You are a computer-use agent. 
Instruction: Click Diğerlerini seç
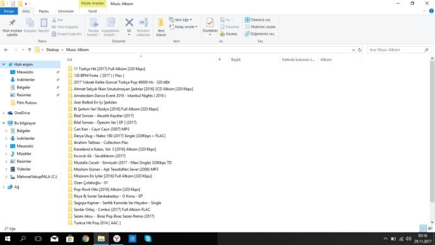click(260, 34)
